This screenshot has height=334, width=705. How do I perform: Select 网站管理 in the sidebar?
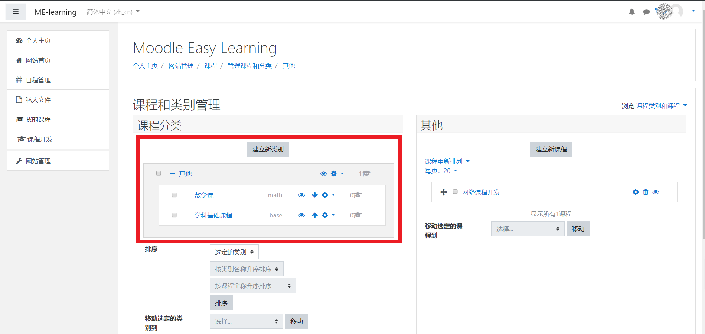38,161
